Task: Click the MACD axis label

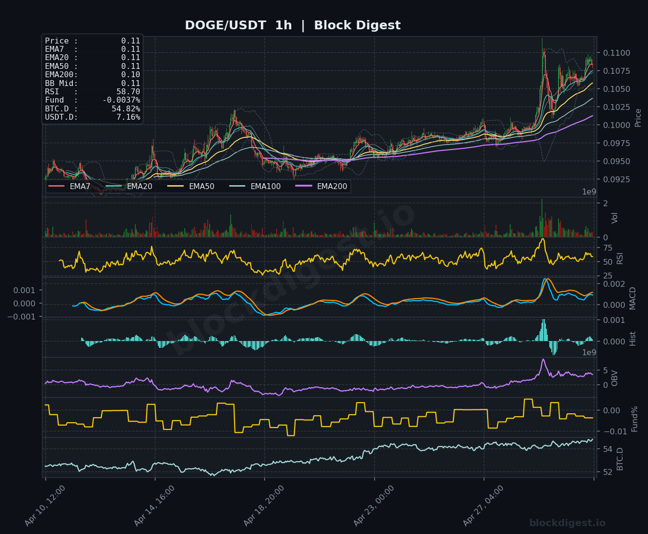Action: [633, 298]
